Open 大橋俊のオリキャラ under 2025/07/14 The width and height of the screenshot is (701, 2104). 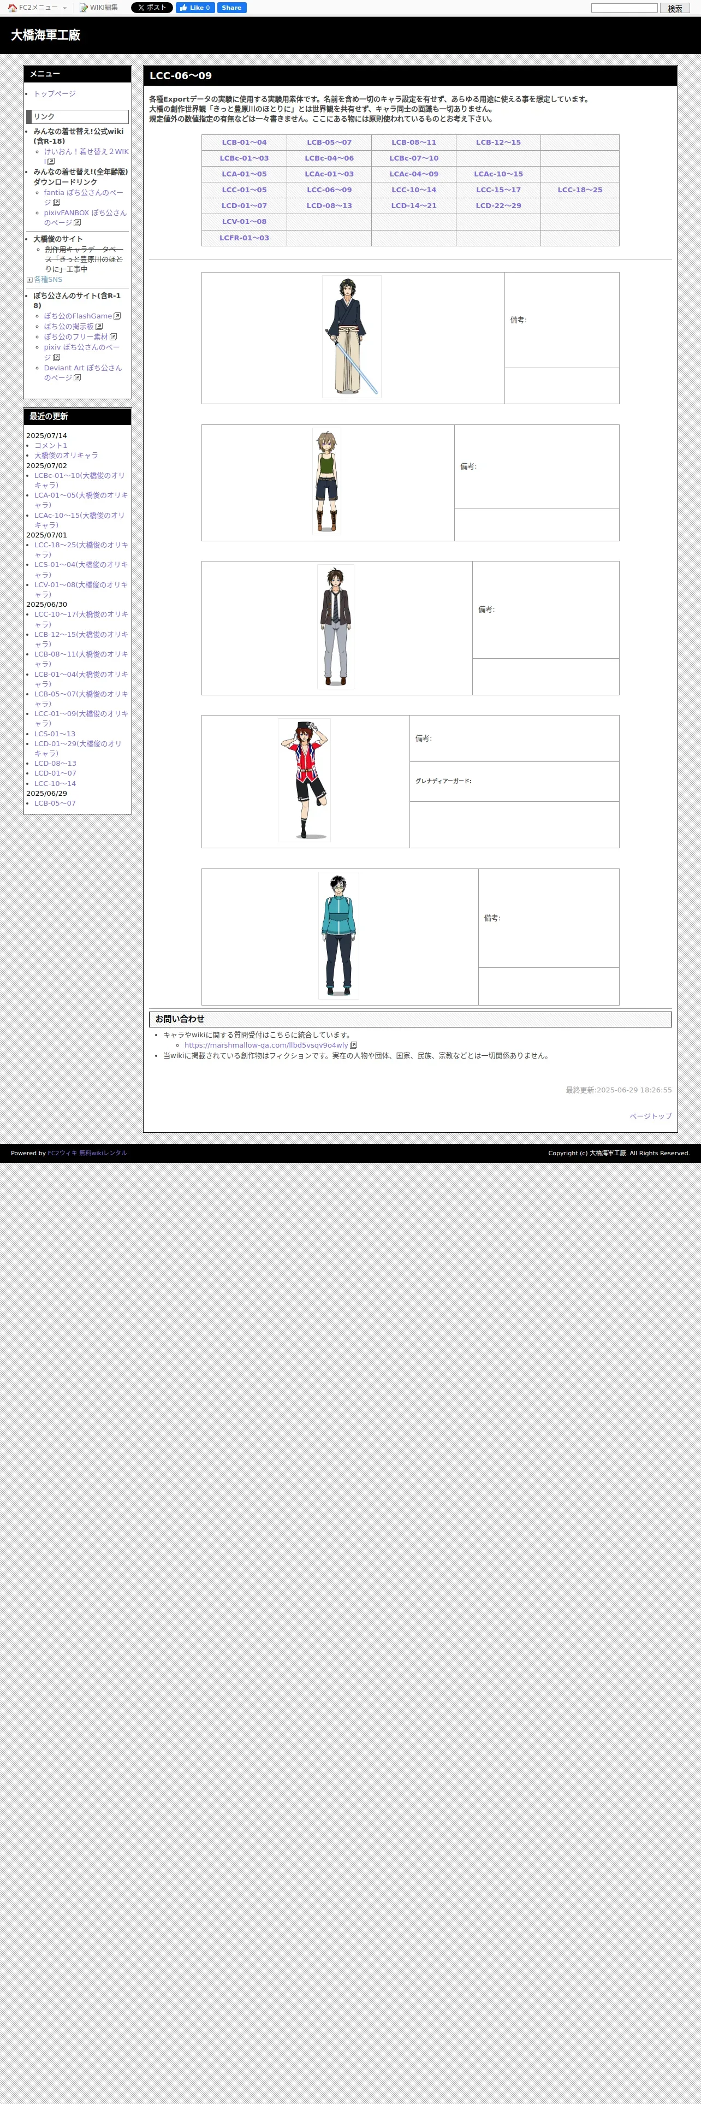click(x=66, y=456)
